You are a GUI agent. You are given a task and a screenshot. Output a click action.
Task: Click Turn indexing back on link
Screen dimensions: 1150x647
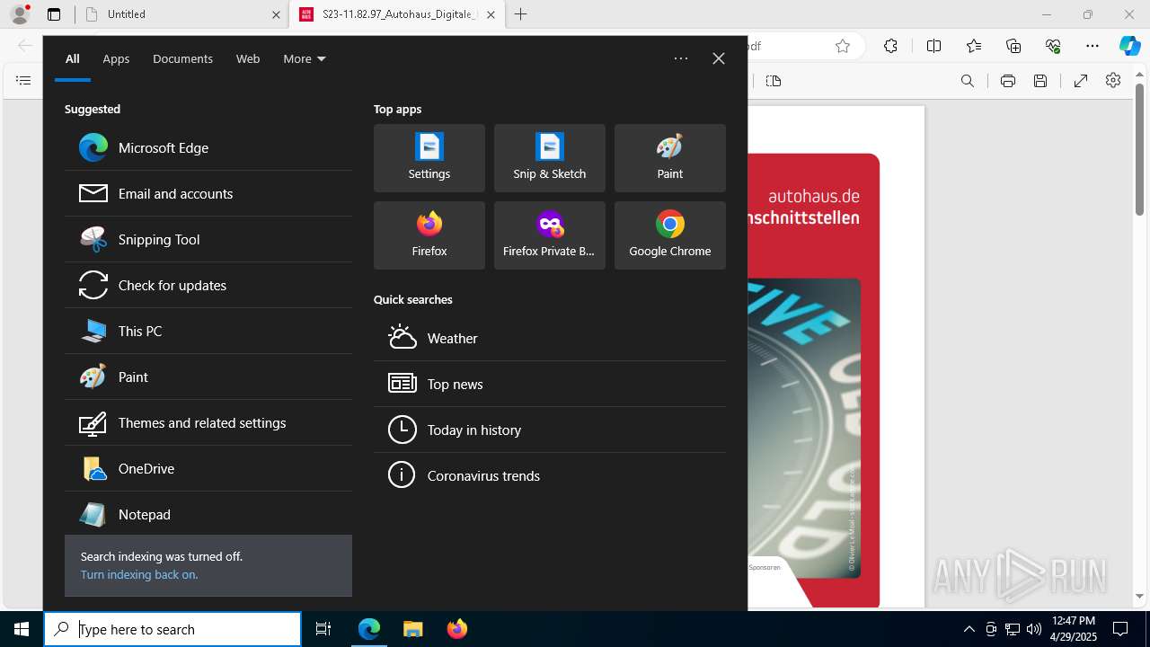pyautogui.click(x=139, y=574)
